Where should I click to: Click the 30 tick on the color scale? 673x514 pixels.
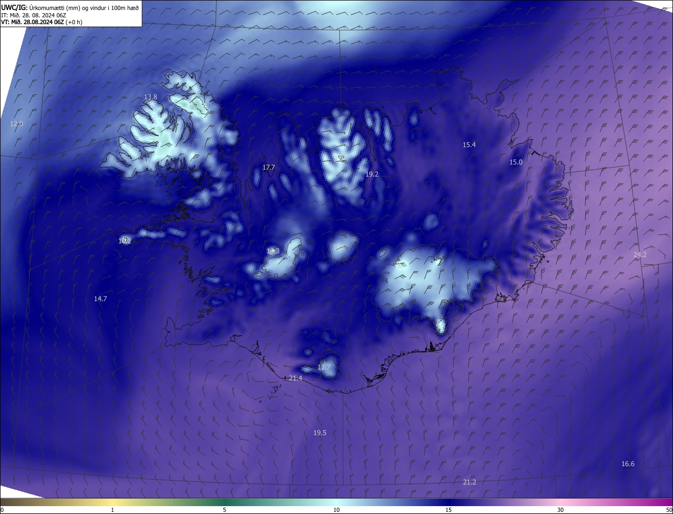click(x=560, y=510)
